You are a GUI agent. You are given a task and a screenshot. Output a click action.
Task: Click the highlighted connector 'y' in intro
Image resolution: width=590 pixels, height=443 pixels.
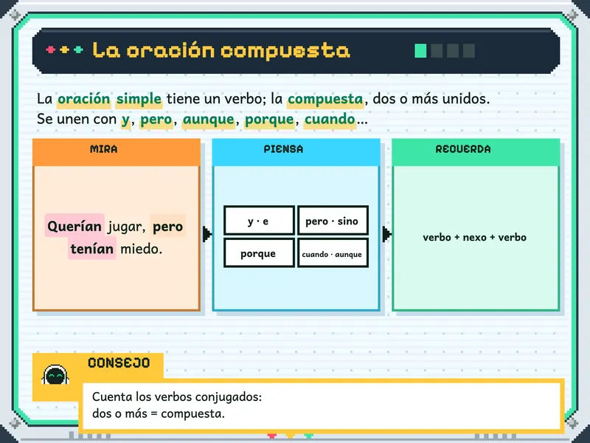pos(125,120)
